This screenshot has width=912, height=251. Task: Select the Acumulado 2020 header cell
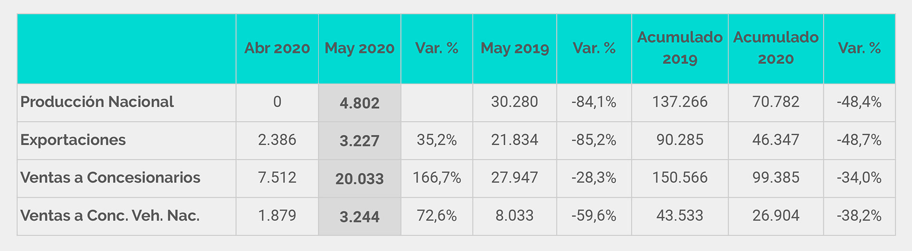776,48
